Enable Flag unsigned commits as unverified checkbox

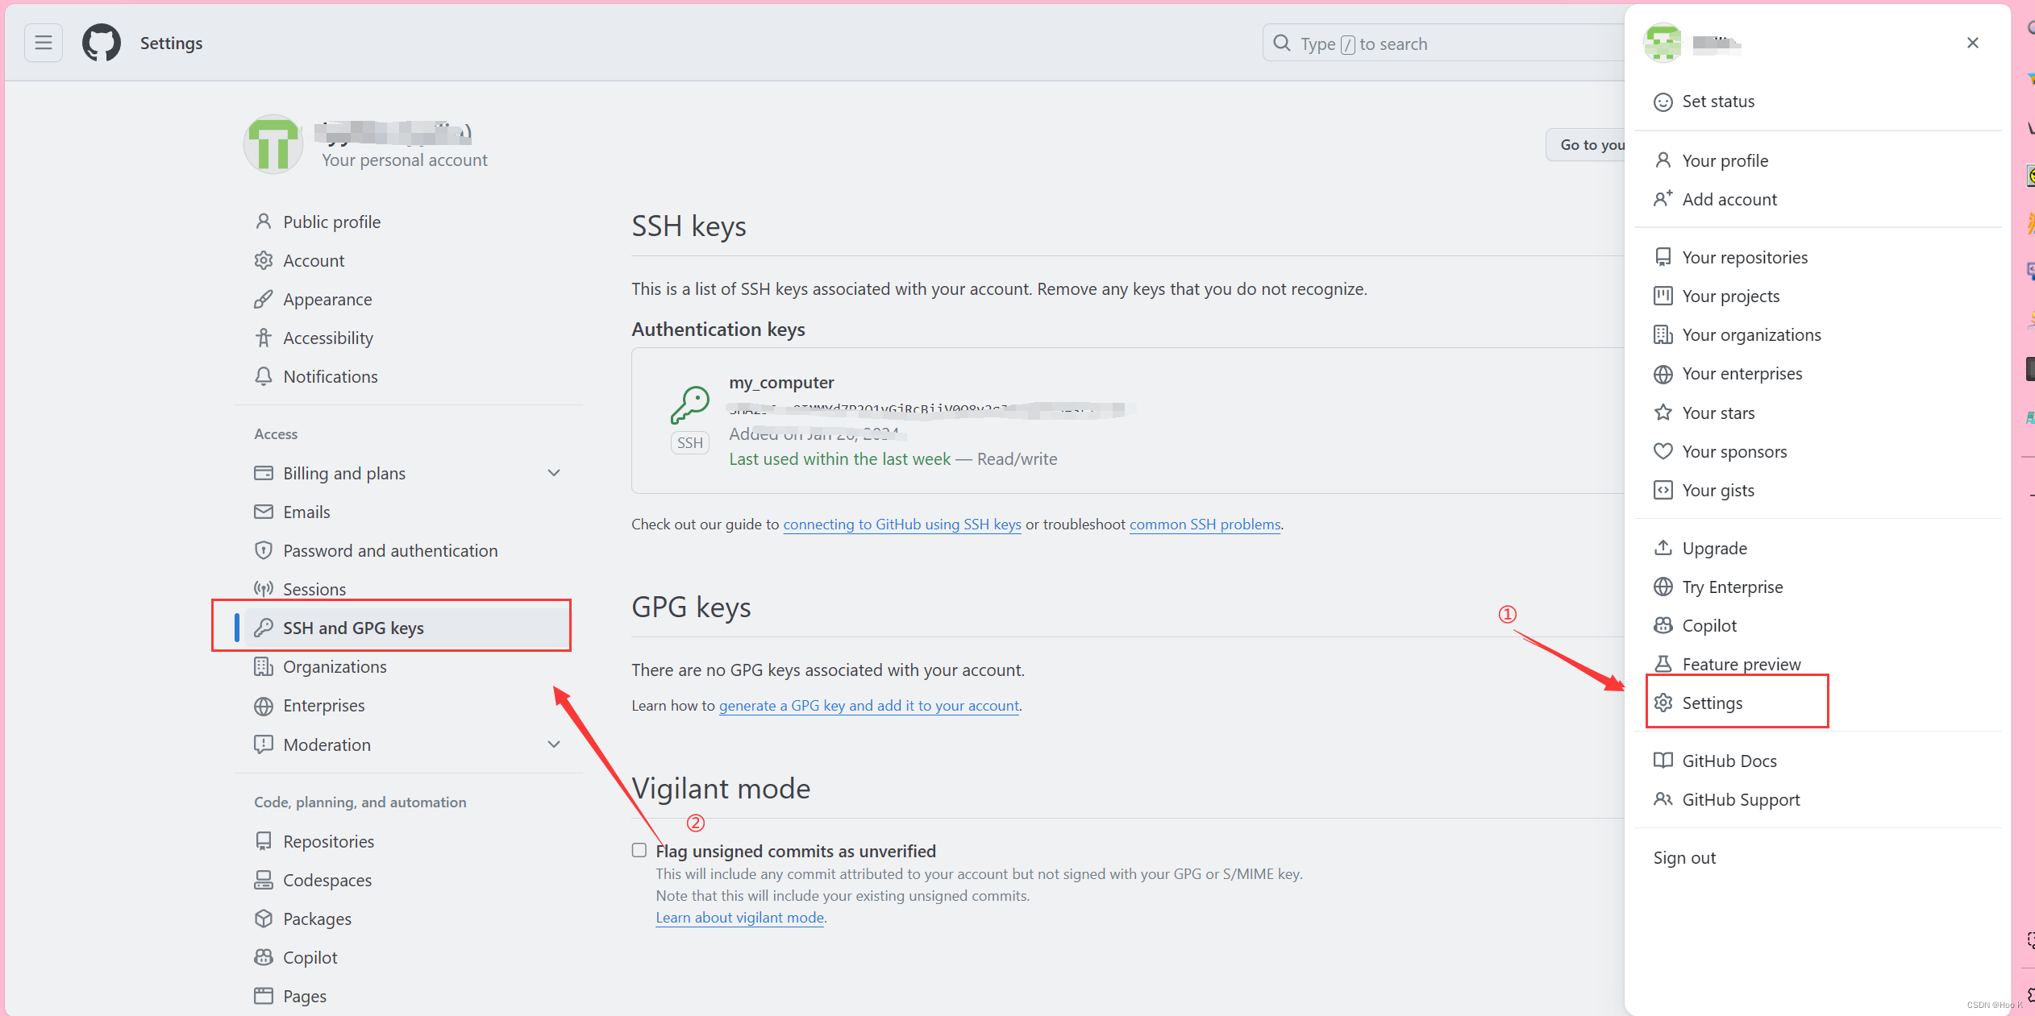639,851
